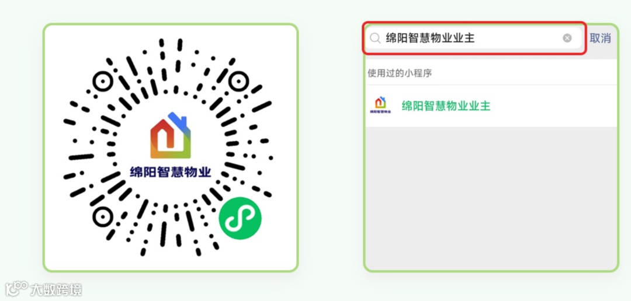The width and height of the screenshot is (631, 301).
Task: Click the green mini program badge on QR
Action: [240, 219]
